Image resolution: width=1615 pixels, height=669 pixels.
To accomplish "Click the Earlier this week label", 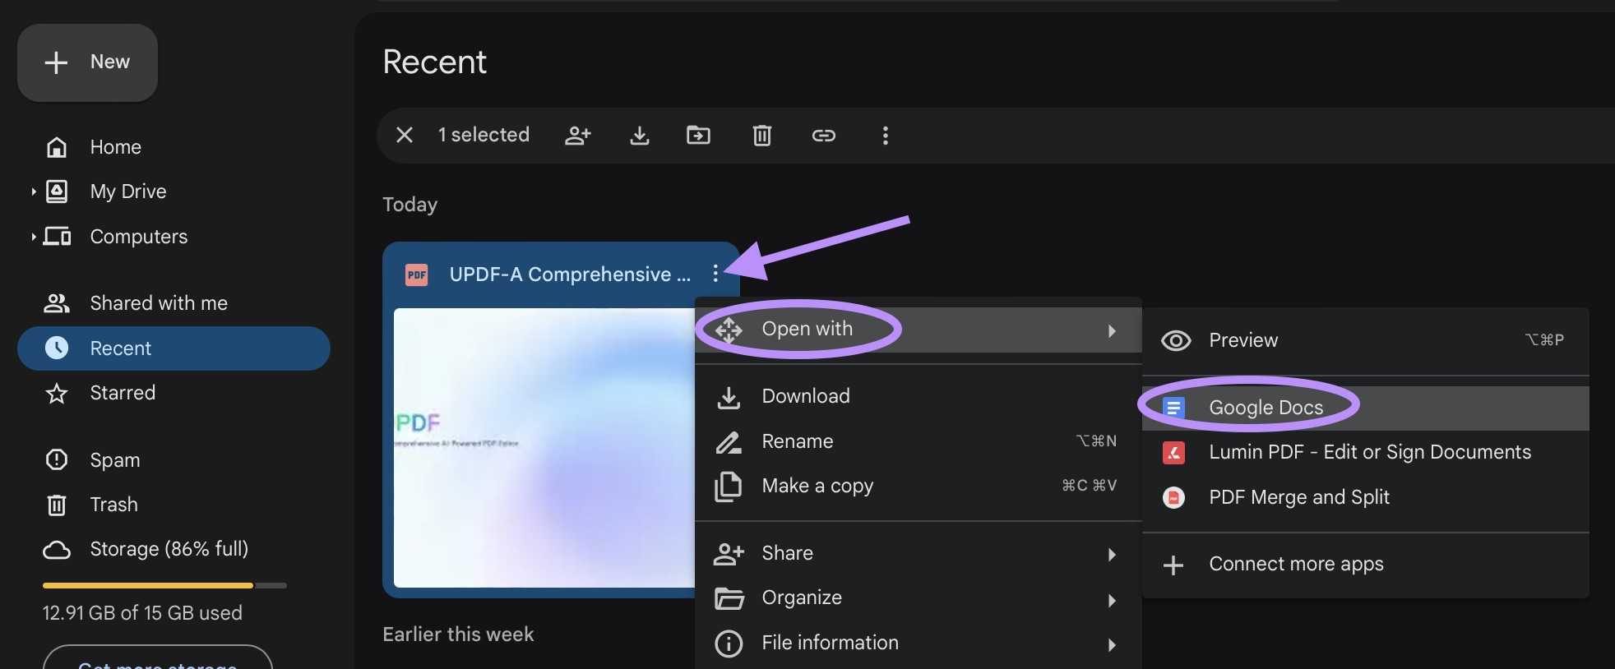I will 458,634.
